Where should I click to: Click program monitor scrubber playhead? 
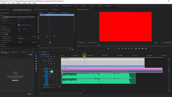99,45
